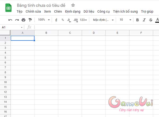
Task: Open the font size 10 dropdown
Action: 125,20
